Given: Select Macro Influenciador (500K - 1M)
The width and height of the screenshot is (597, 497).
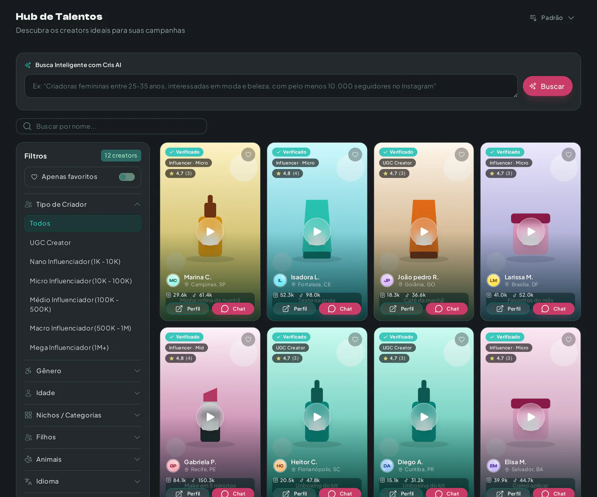Looking at the screenshot, I should [83, 328].
